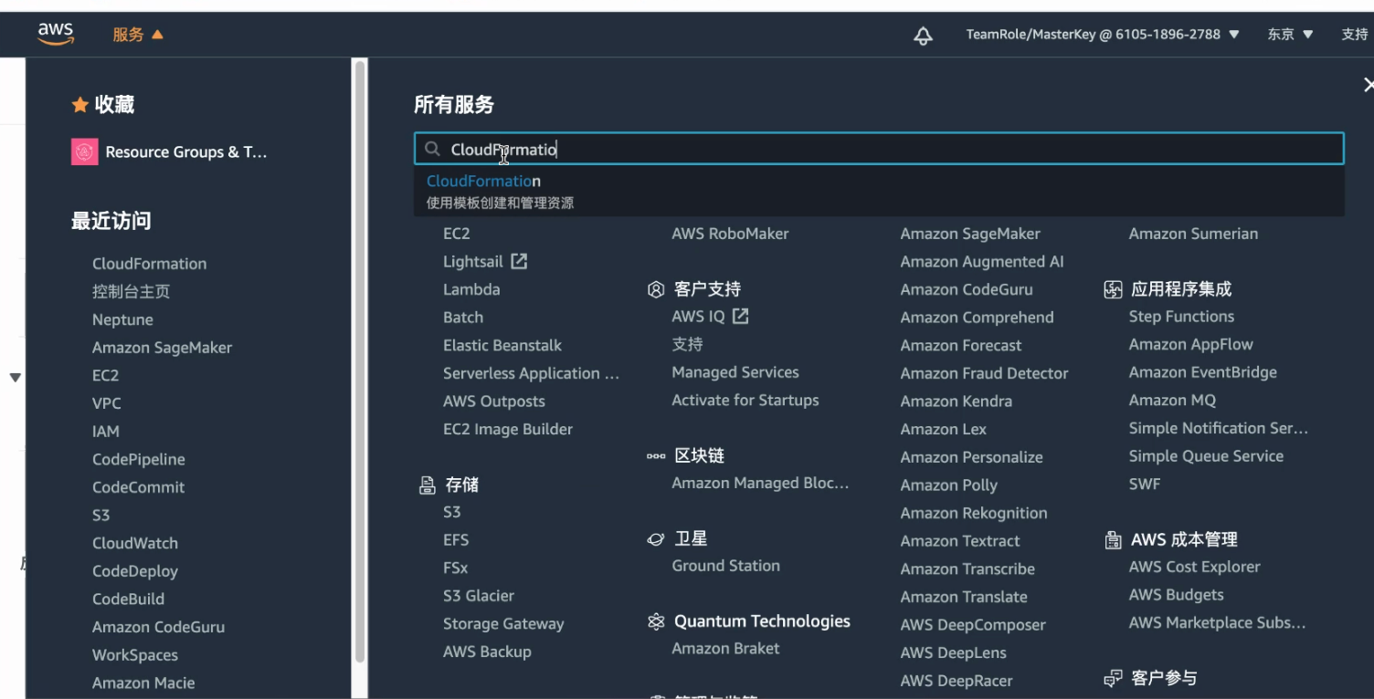Open Amazon Polly service

948,485
